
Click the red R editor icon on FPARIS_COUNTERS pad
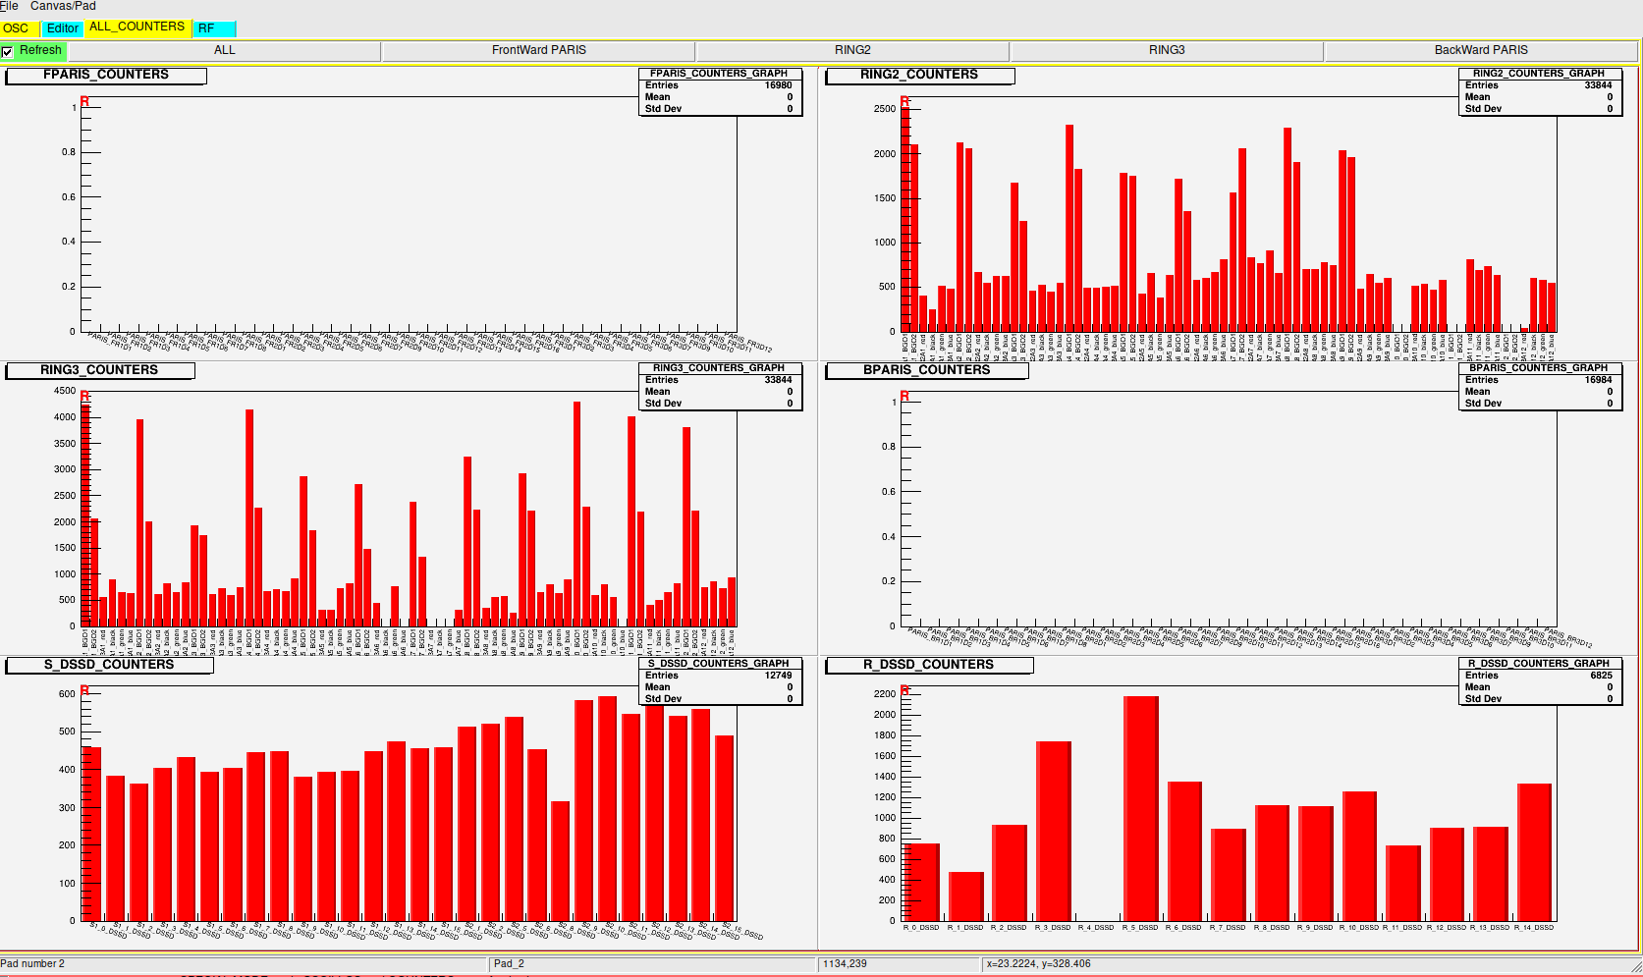84,98
